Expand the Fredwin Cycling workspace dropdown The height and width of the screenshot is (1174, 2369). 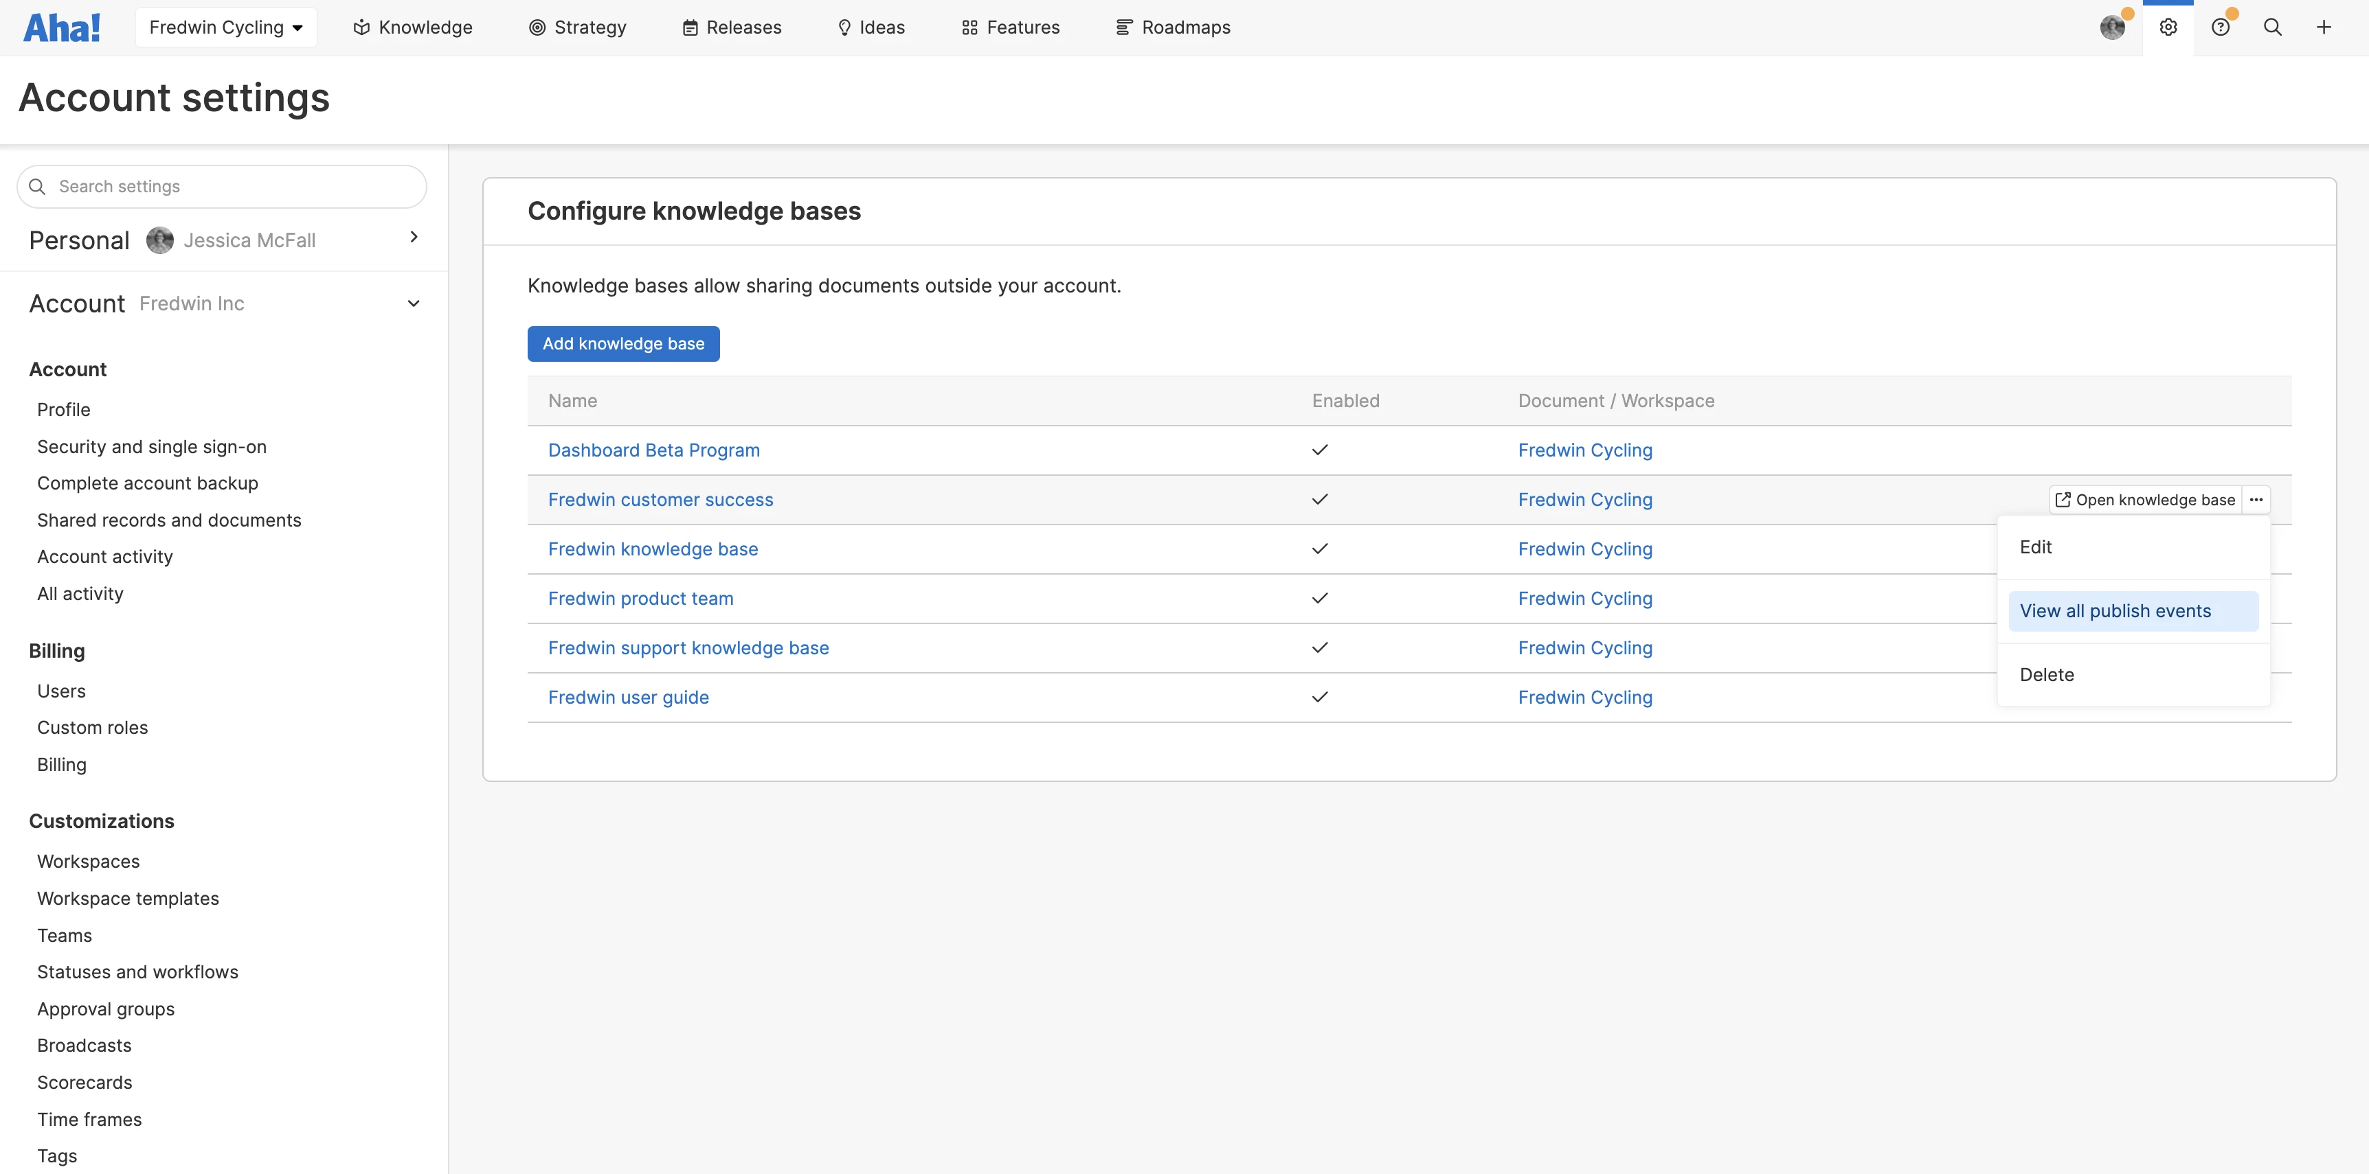[225, 27]
